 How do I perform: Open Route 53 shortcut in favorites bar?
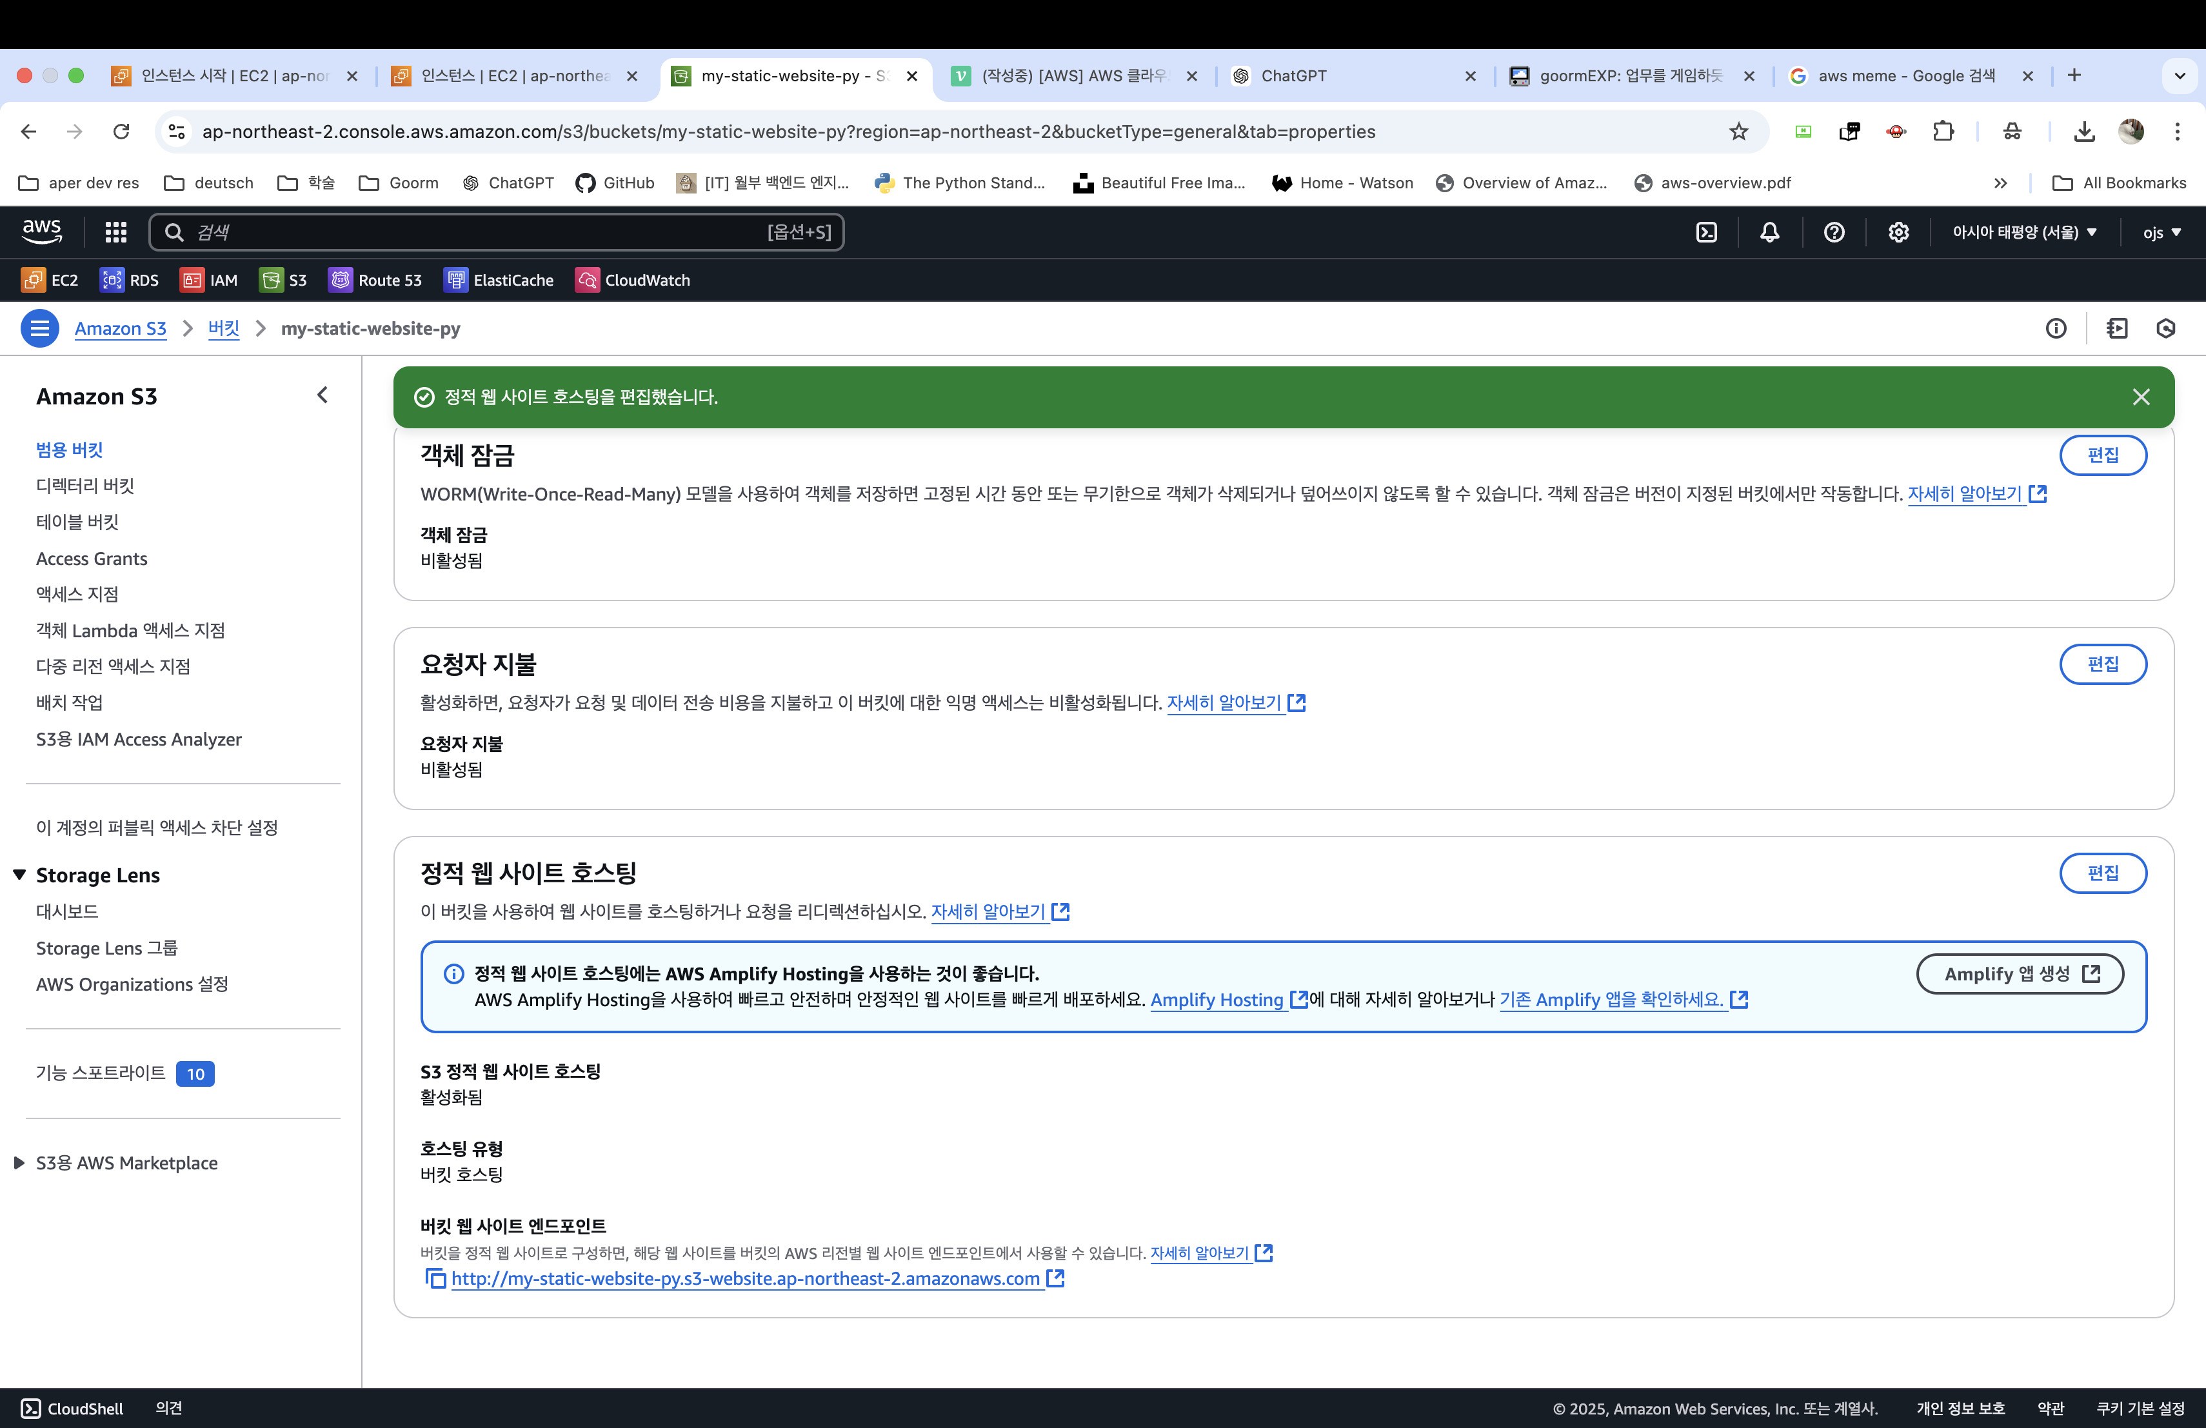coord(375,280)
